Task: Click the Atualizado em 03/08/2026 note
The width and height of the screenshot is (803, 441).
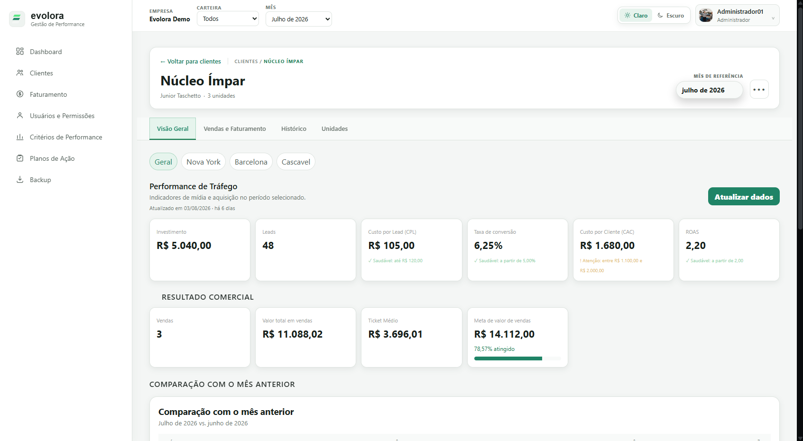Action: [192, 208]
